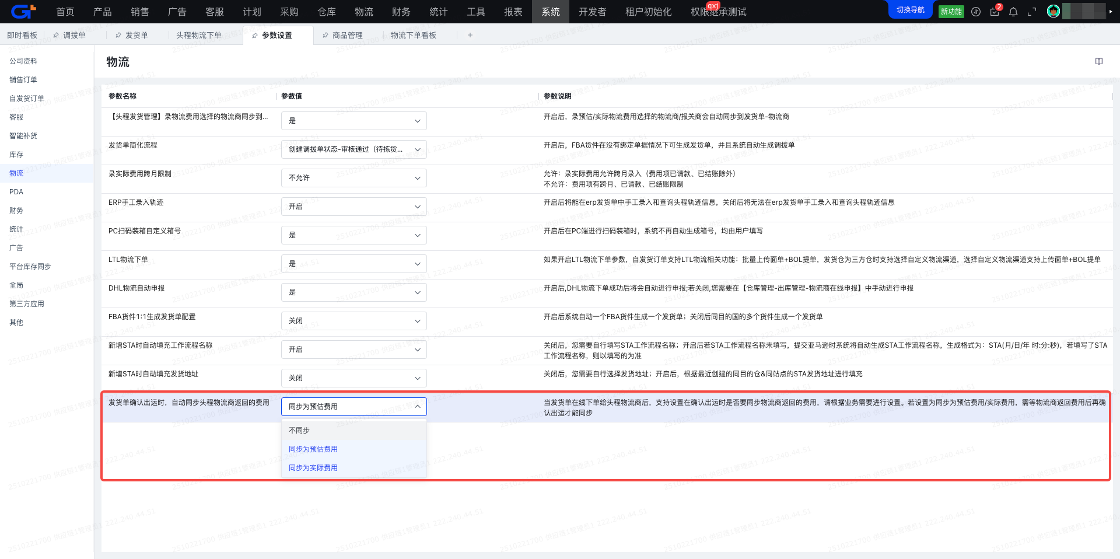Open the 发货单简化流程 dropdown
This screenshot has height=559, width=1120.
354,149
